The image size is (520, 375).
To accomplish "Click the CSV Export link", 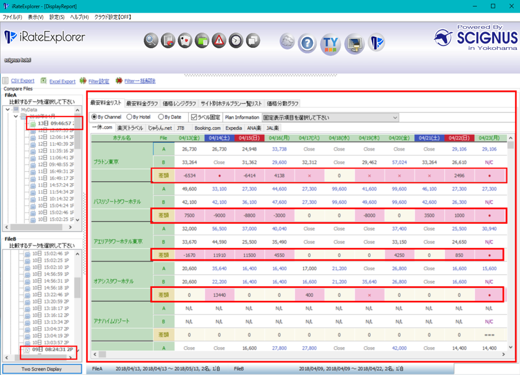I will [22, 81].
